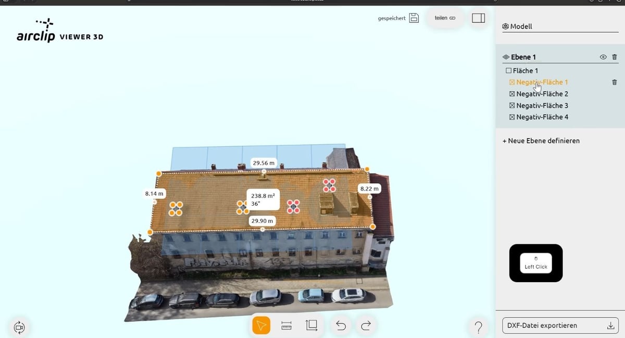Click the layer stack icon beside Ebene 1
This screenshot has width=625, height=338.
pos(505,57)
